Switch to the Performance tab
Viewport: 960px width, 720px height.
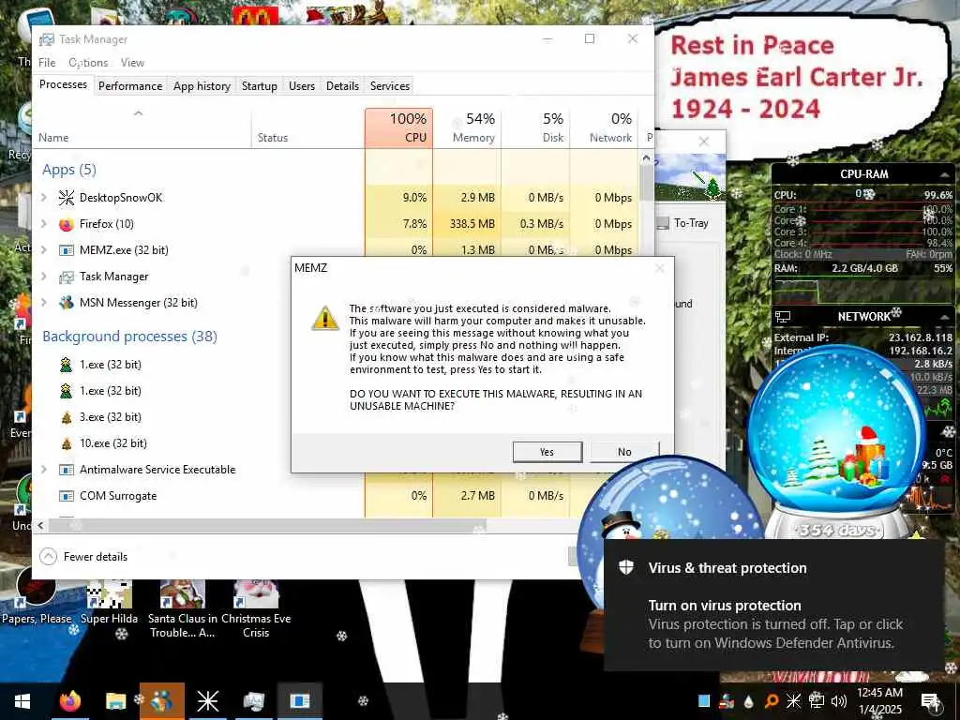[x=130, y=85]
